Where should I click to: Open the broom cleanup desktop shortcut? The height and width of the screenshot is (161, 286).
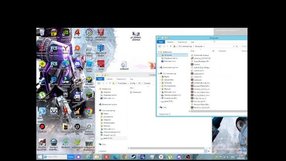pyautogui.click(x=77, y=112)
